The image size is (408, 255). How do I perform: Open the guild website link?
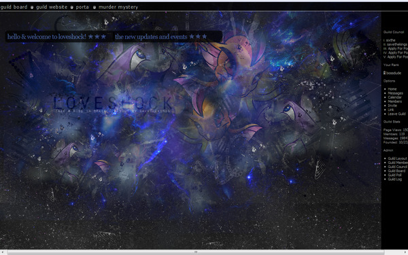click(52, 7)
